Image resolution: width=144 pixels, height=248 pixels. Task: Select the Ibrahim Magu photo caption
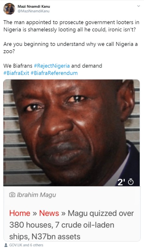36,195
